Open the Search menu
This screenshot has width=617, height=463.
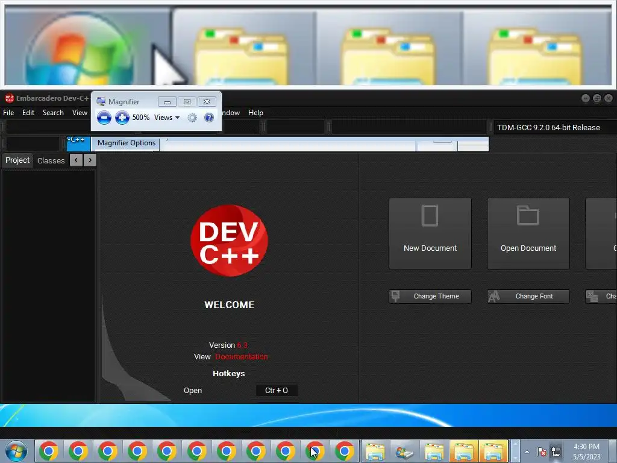tap(53, 113)
